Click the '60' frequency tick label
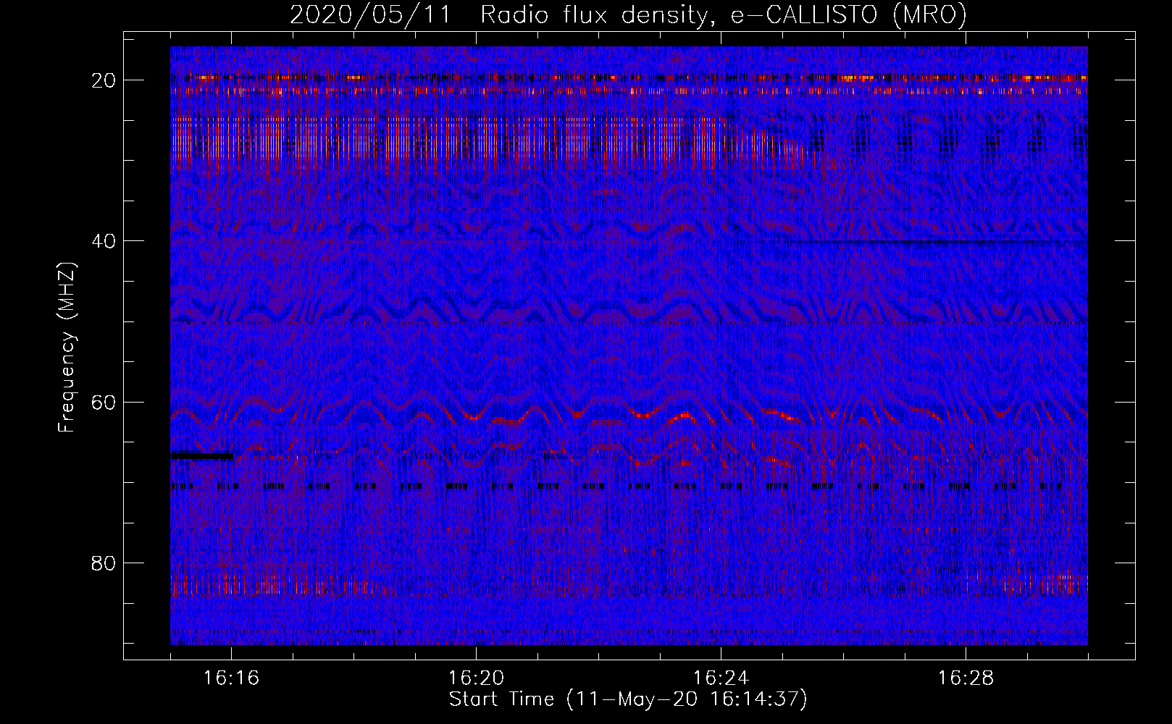Image resolution: width=1172 pixels, height=724 pixels. click(104, 403)
